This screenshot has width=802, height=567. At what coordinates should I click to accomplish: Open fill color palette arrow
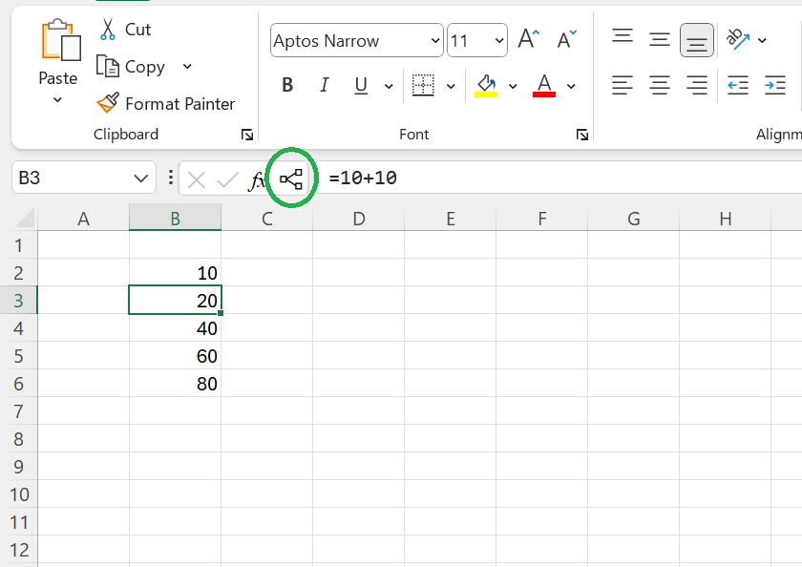(x=513, y=86)
